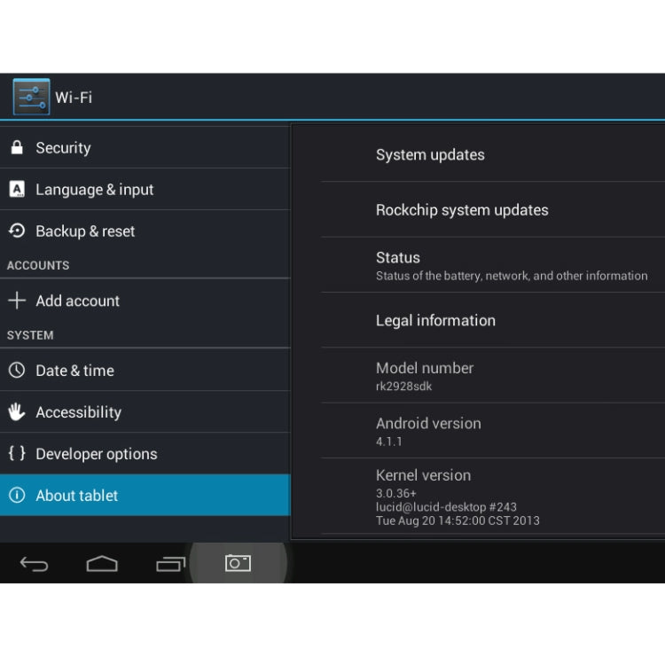Open Status of battery and network

(492, 264)
